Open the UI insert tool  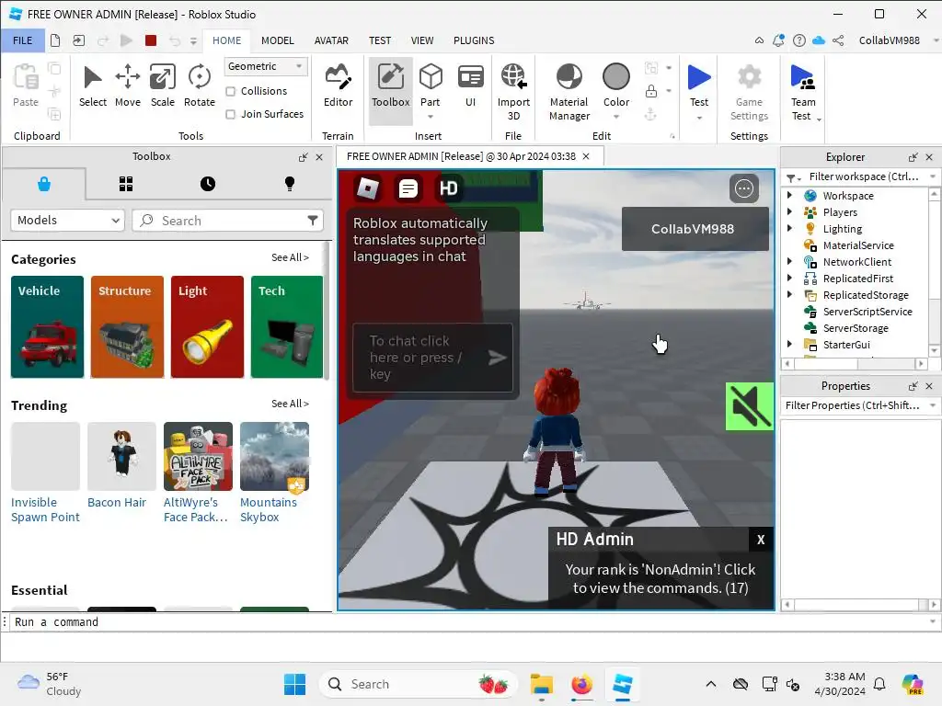(470, 85)
